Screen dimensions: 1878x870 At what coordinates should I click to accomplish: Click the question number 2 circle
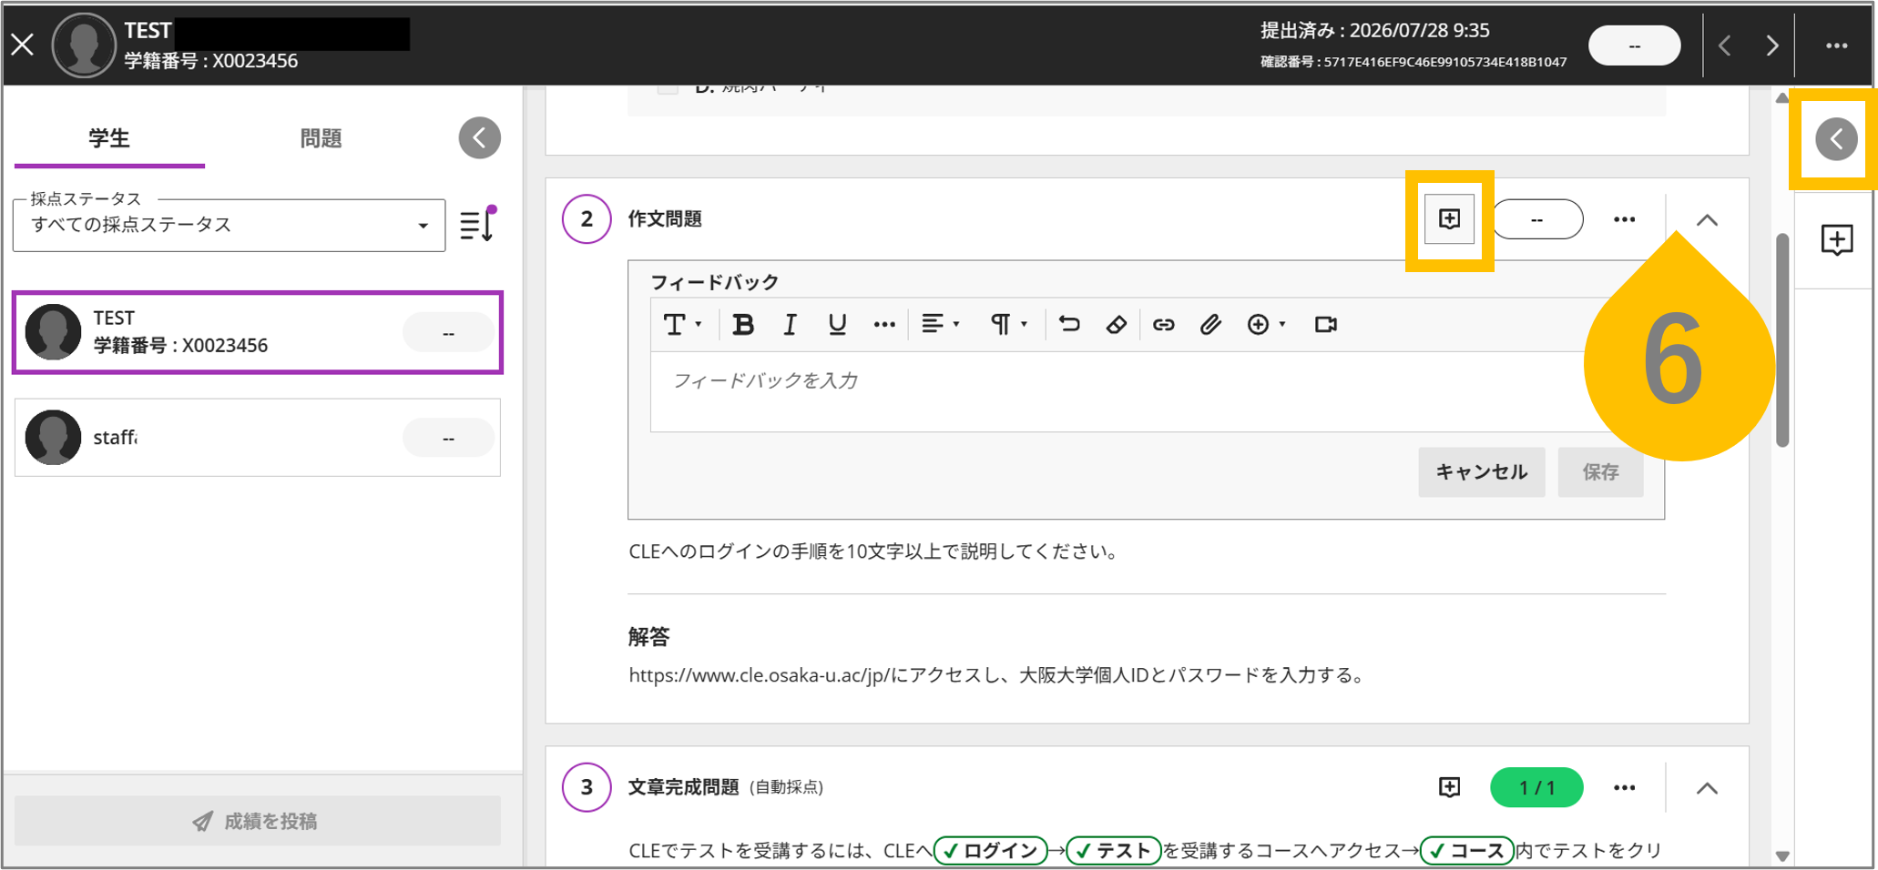(x=587, y=219)
